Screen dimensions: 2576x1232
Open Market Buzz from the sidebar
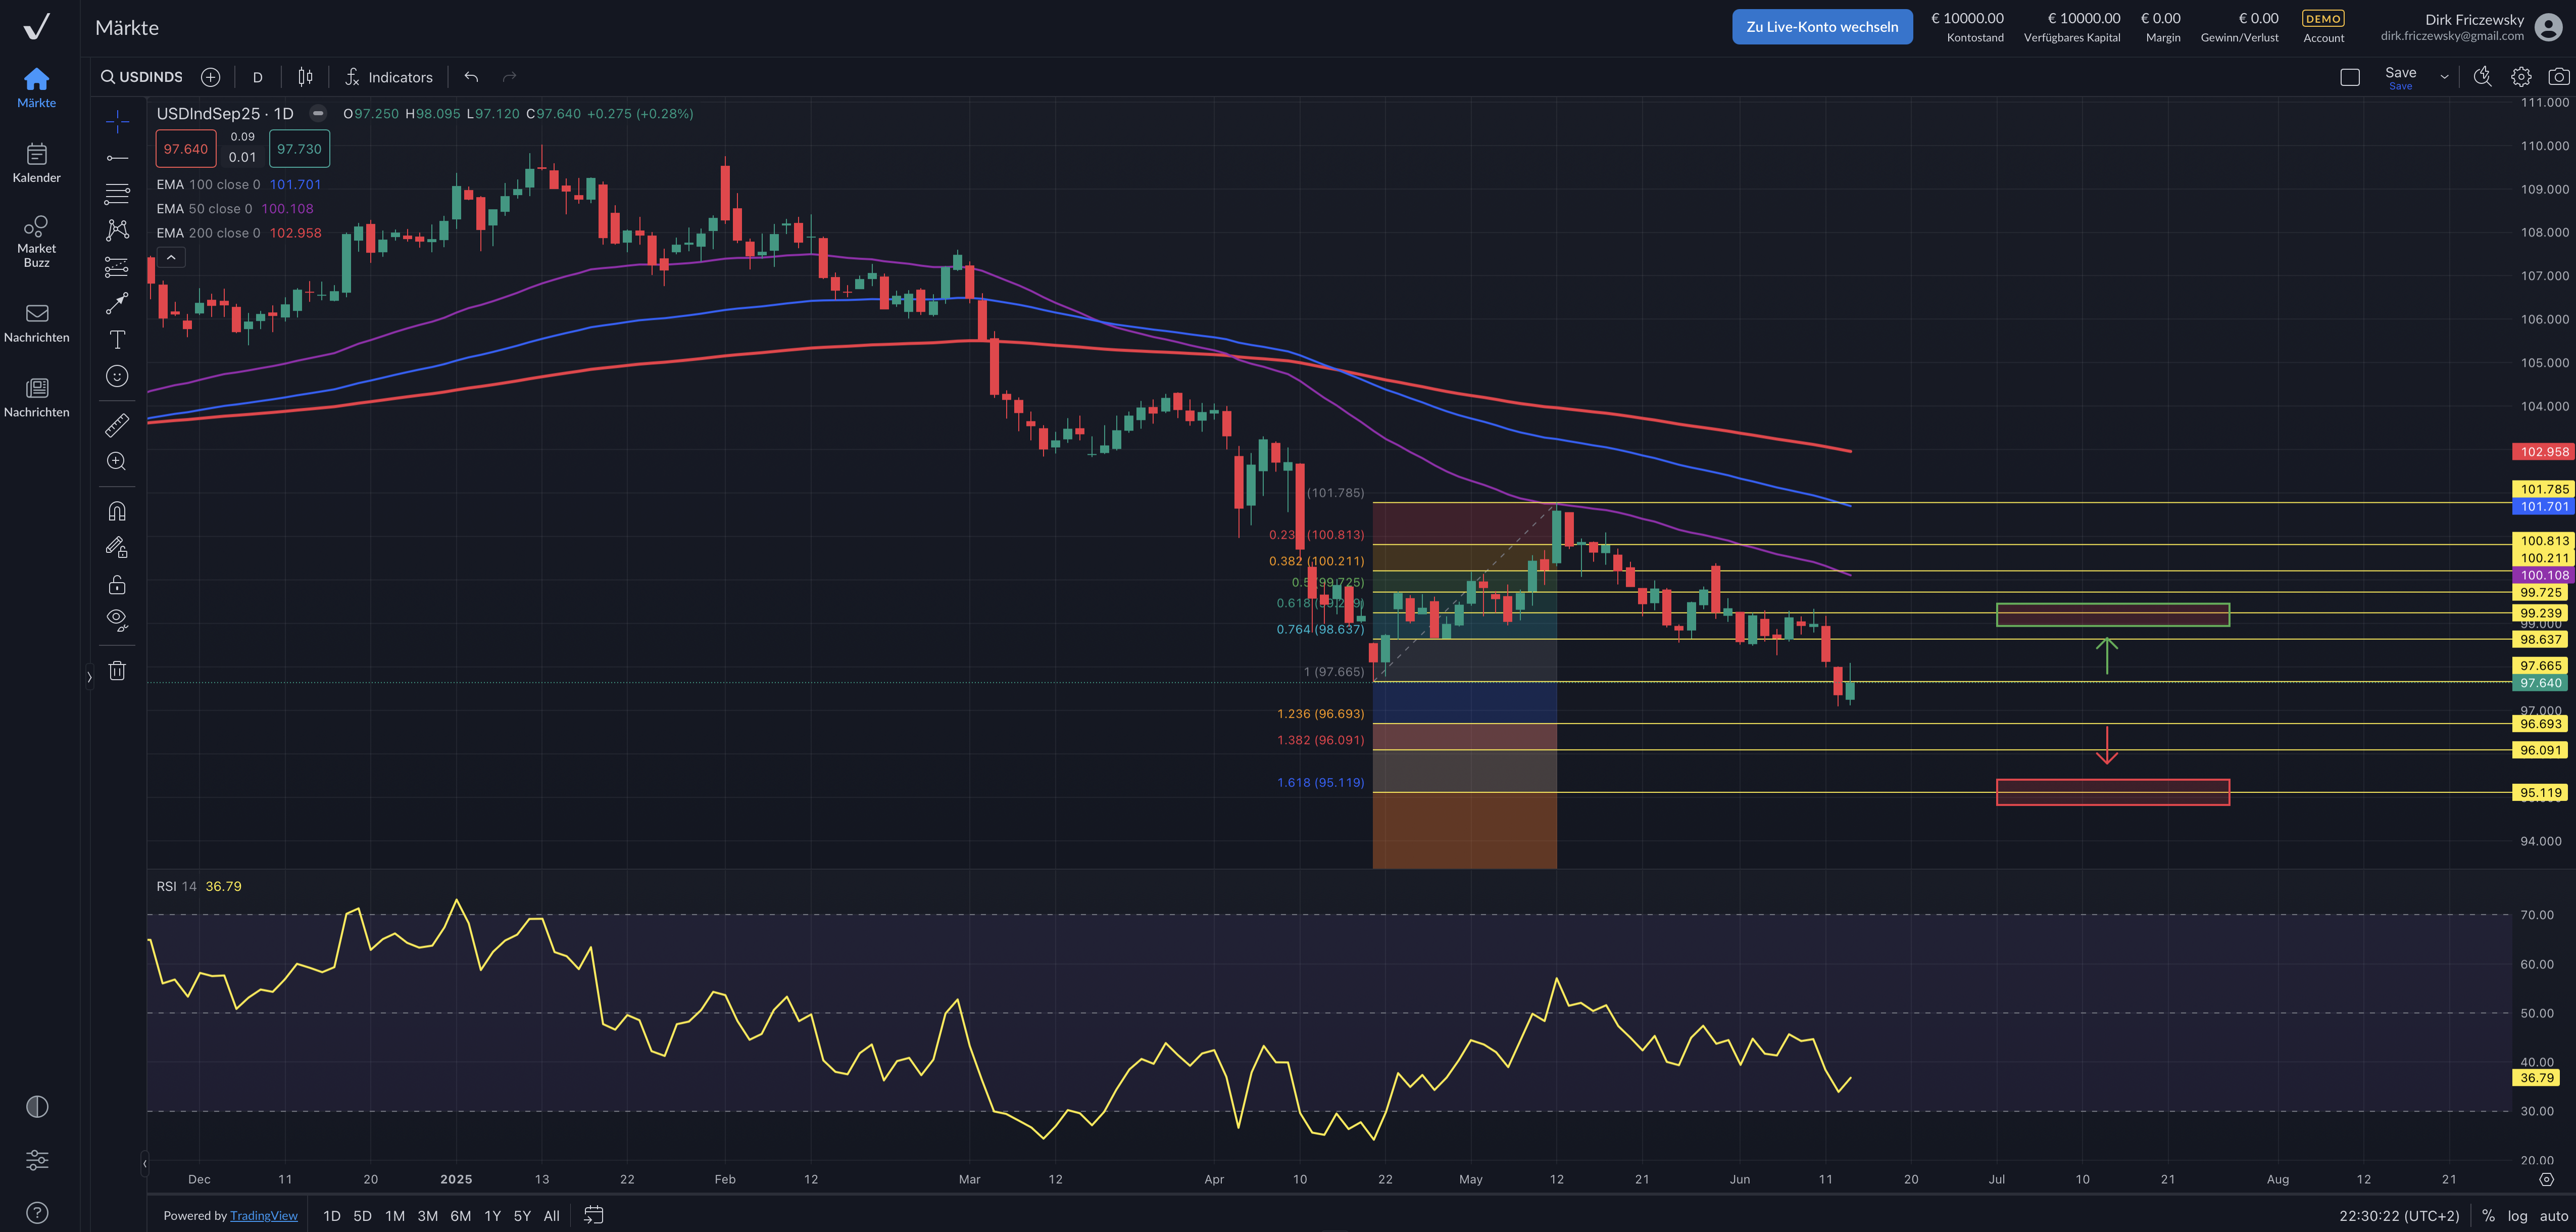[36, 240]
